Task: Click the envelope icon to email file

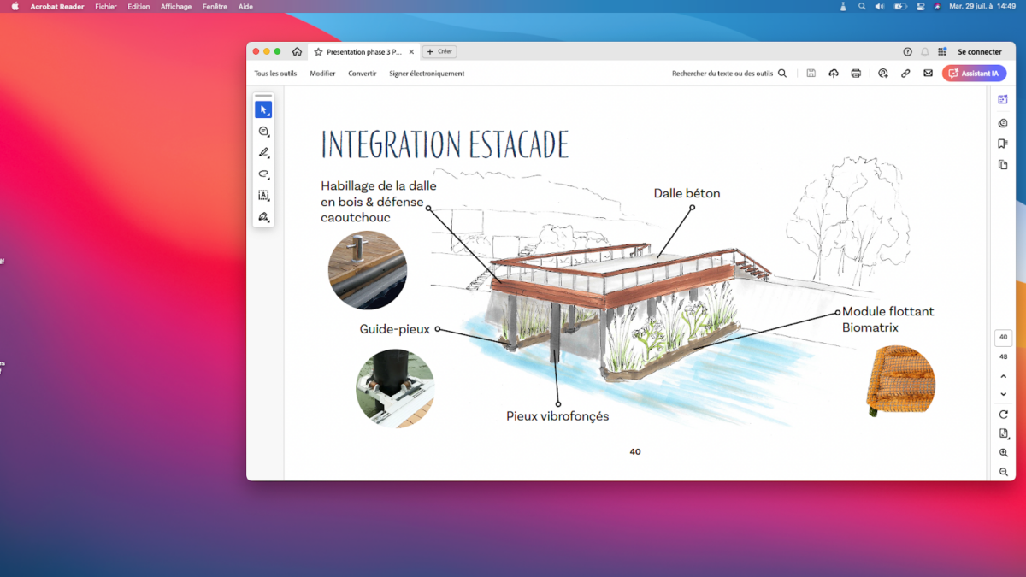Action: [928, 74]
